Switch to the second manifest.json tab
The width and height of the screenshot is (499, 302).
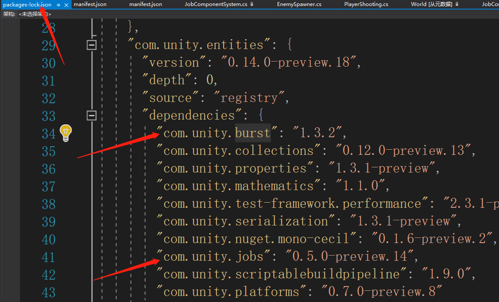pos(145,5)
